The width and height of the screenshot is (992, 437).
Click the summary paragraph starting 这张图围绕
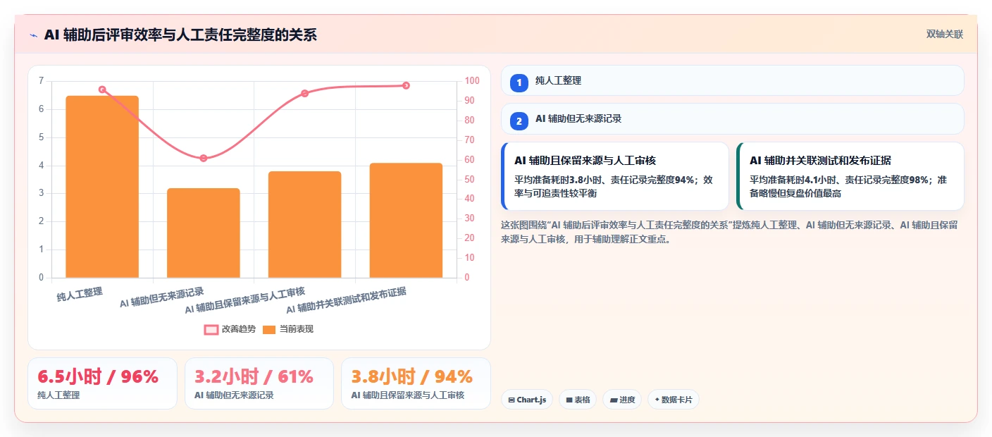tap(729, 232)
